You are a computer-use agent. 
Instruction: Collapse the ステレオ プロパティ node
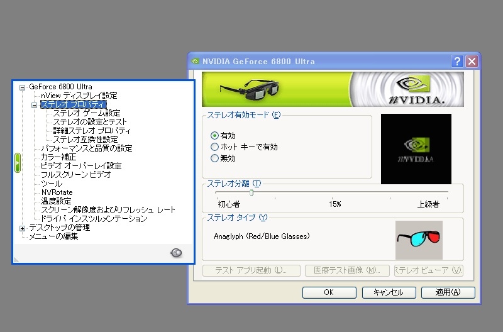tap(35, 105)
